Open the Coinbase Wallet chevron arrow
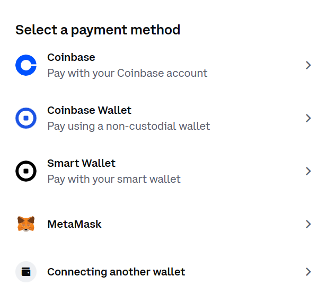 pos(308,118)
